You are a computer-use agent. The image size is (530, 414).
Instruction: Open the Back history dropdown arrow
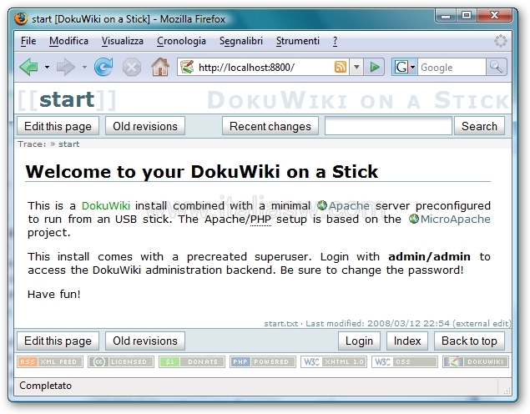(47, 68)
